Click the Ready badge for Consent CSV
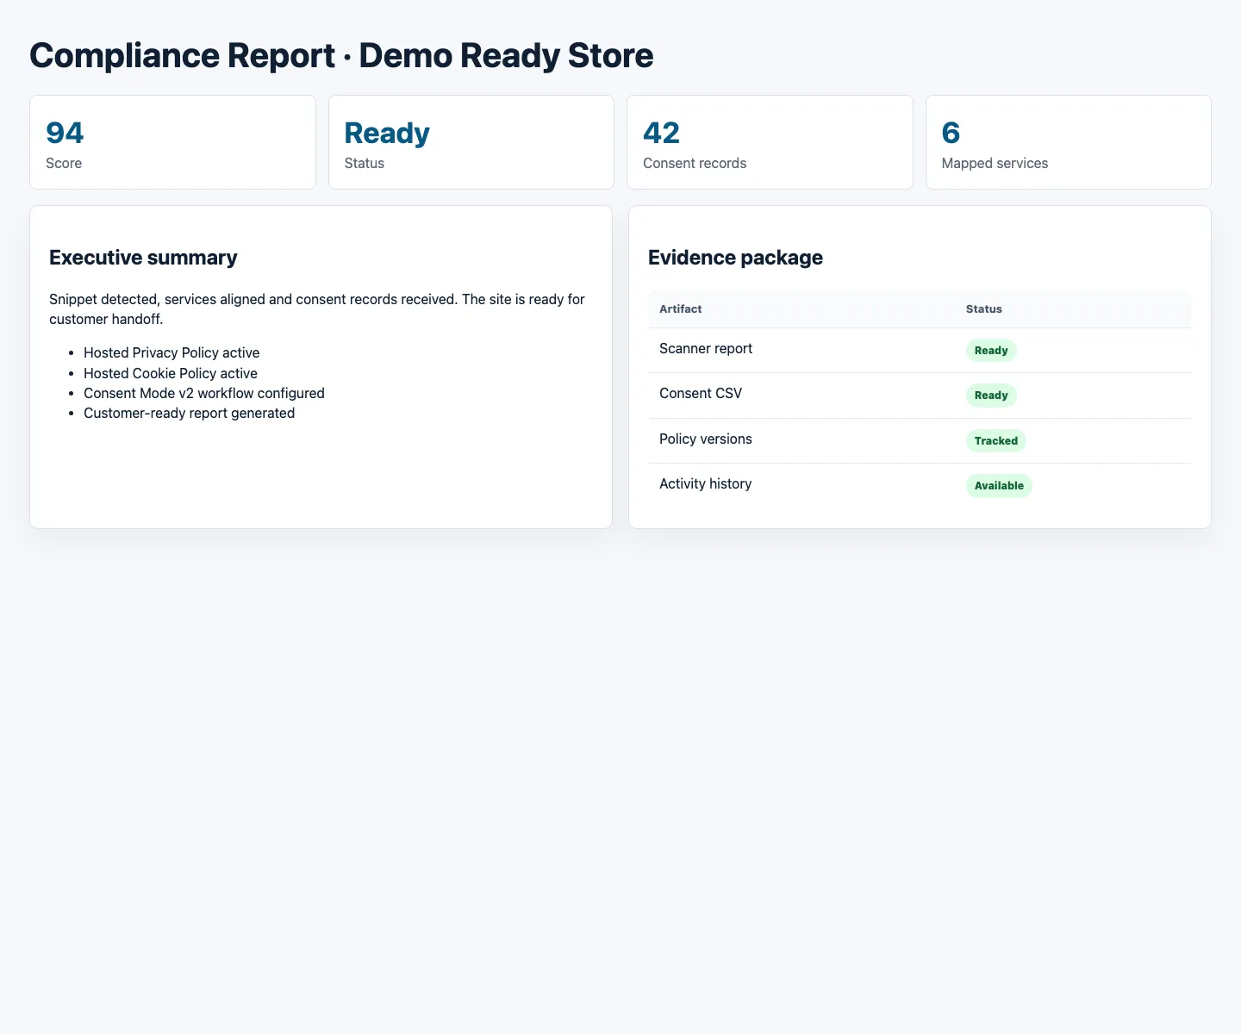 coord(991,396)
